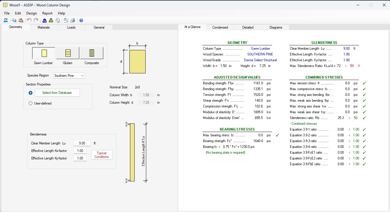Switch to the Condensed results tab
Viewport: 390px width, 212px height.
coord(220,27)
